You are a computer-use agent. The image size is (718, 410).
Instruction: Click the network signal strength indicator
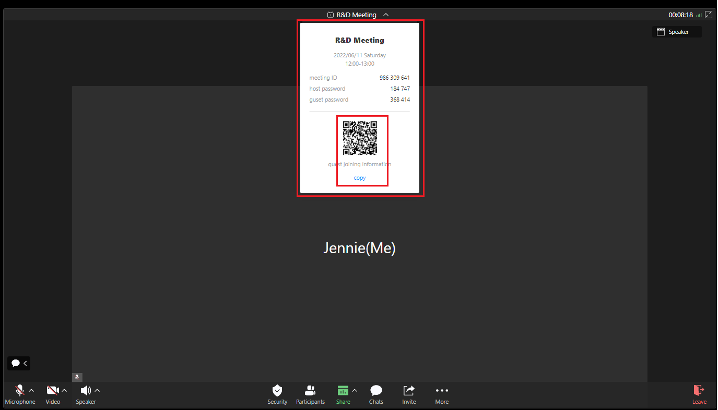pos(699,15)
